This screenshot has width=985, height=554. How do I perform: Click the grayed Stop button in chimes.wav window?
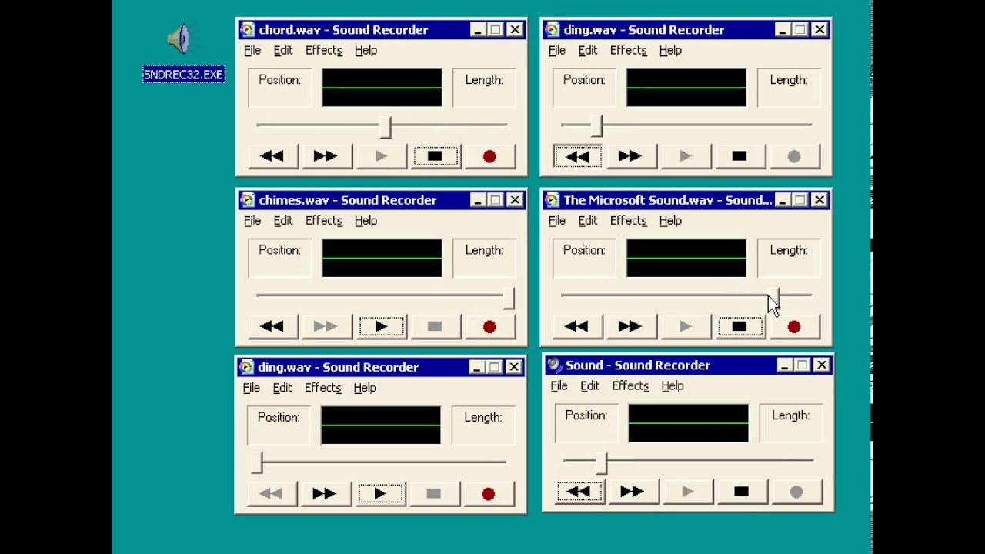pos(435,326)
